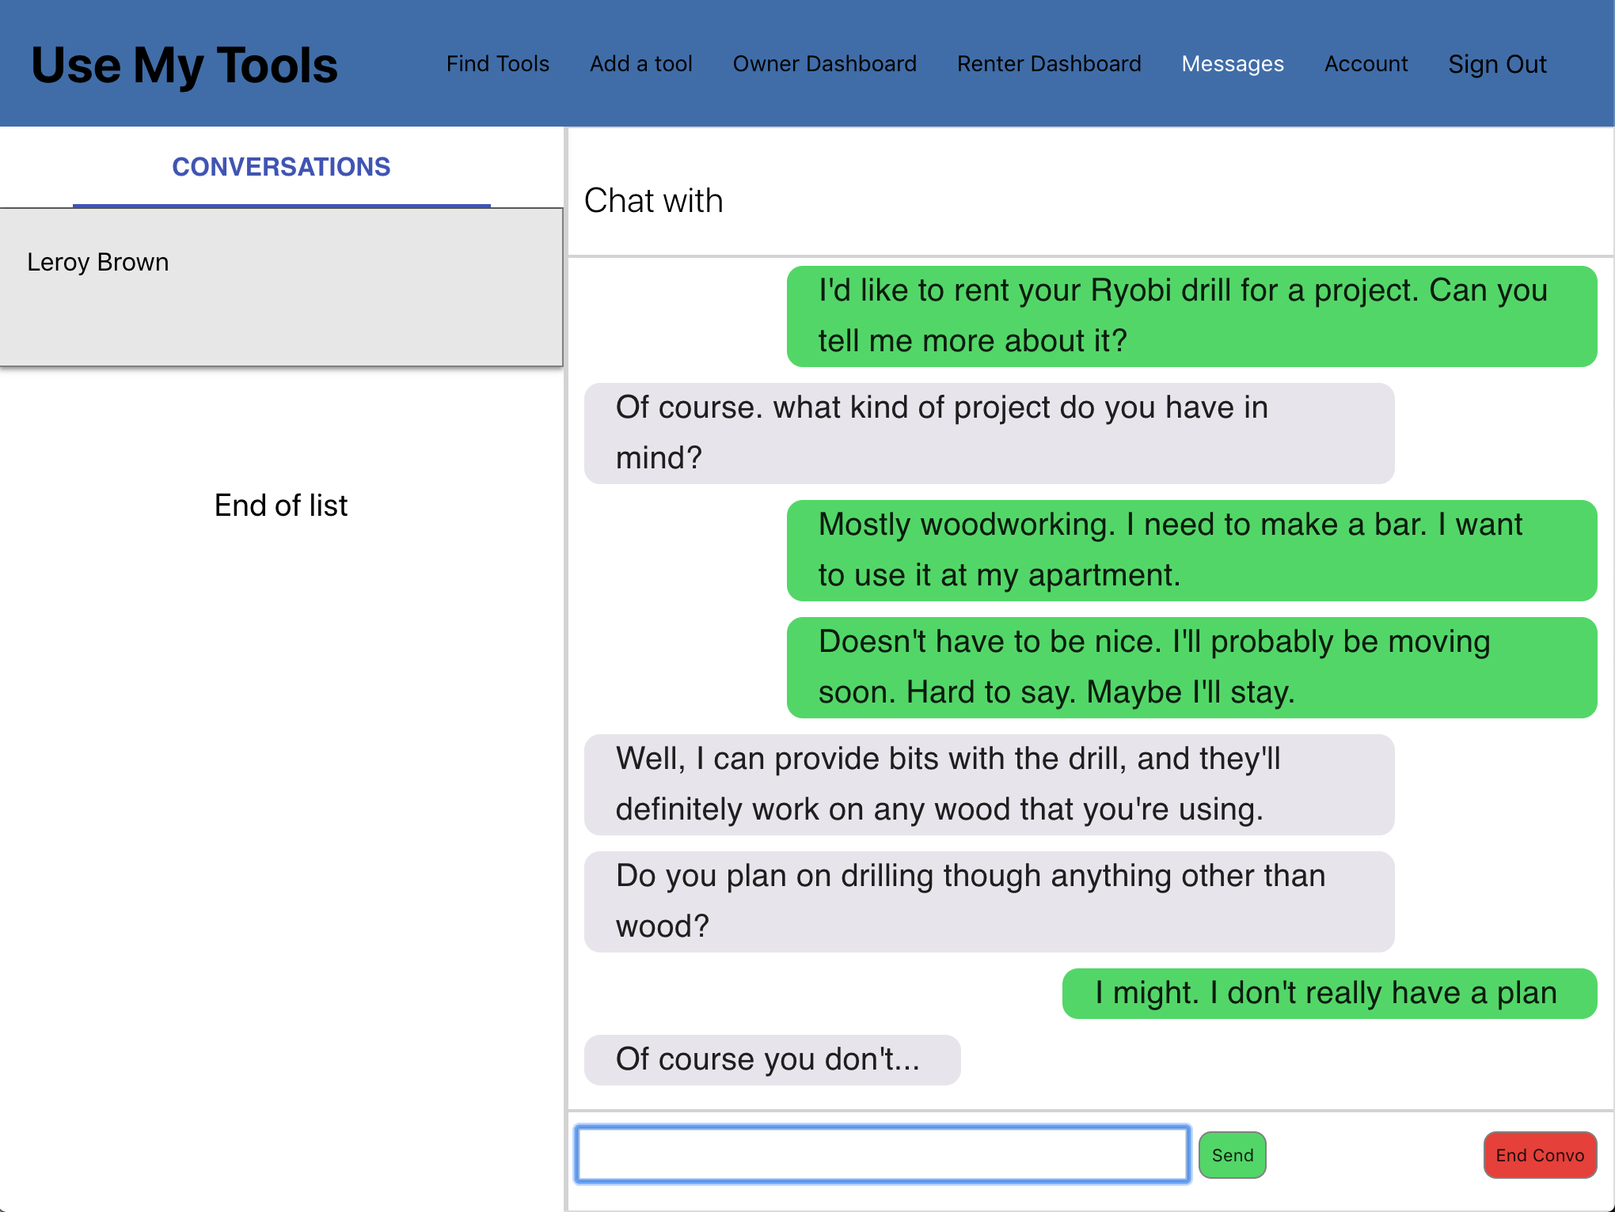The width and height of the screenshot is (1615, 1212).
Task: Navigate to Renter Dashboard
Action: point(1048,64)
